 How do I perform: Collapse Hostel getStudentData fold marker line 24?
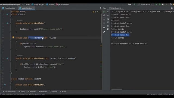tap(11, 85)
